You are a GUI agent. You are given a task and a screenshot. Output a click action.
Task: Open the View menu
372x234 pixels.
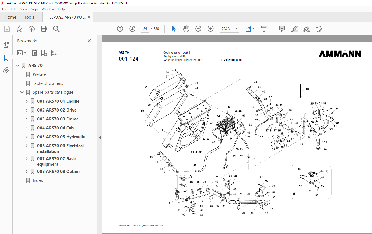pos(24,9)
